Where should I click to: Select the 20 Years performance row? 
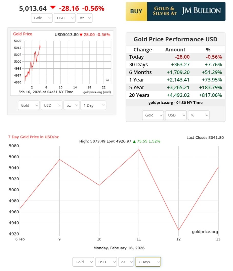(175, 95)
